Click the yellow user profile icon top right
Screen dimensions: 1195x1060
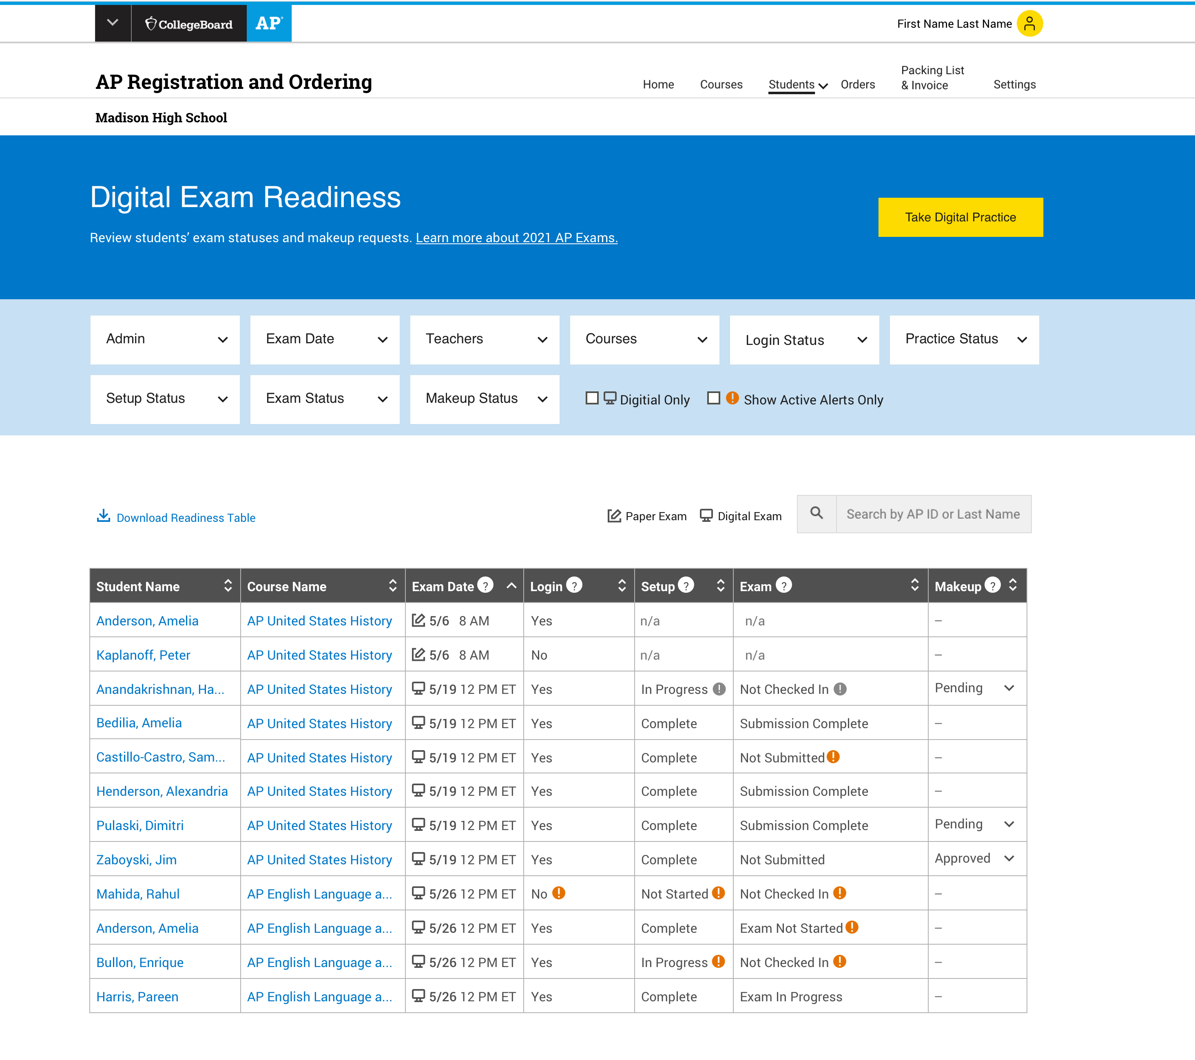pos(1029,23)
